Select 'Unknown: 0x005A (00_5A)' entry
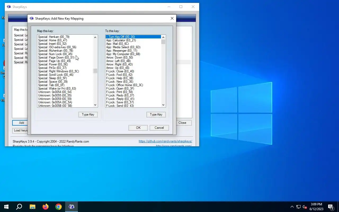The image size is (339, 212). click(x=65, y=102)
